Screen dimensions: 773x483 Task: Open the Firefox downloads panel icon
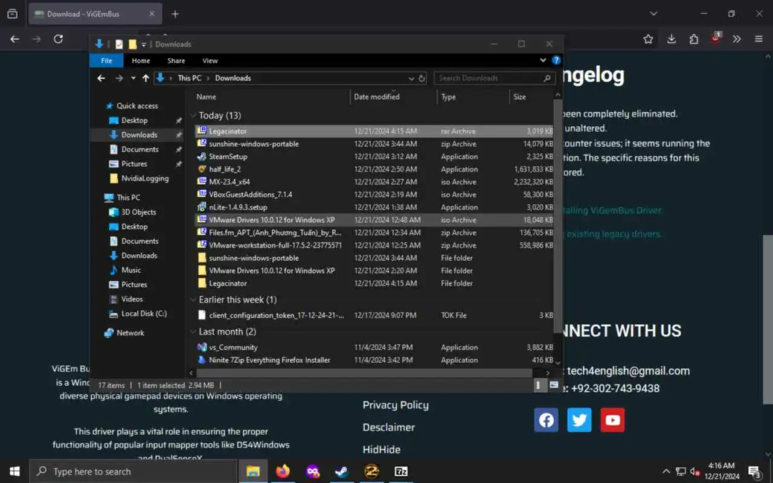[x=671, y=39]
